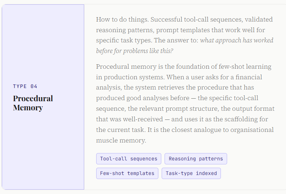The image size is (286, 194).
Task: Select the TYPE 04 label
Action: pyautogui.click(x=25, y=86)
